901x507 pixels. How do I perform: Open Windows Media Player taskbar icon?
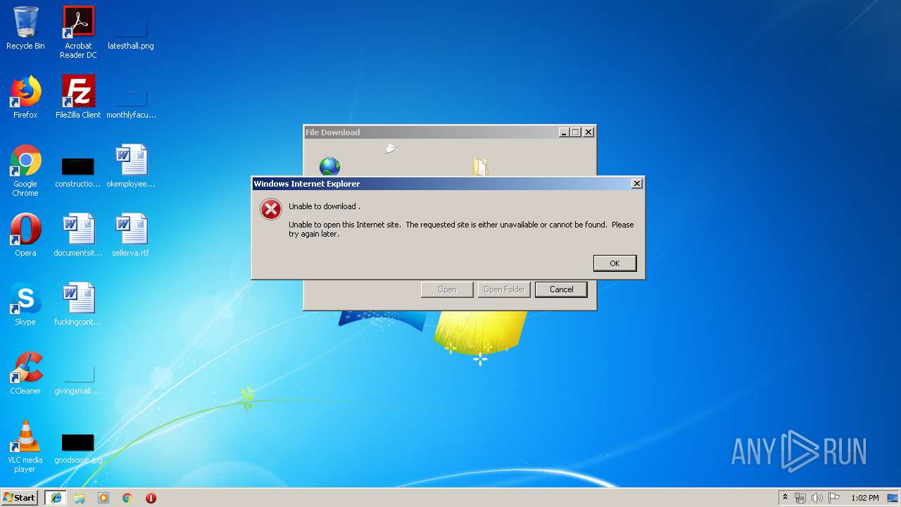pos(103,498)
